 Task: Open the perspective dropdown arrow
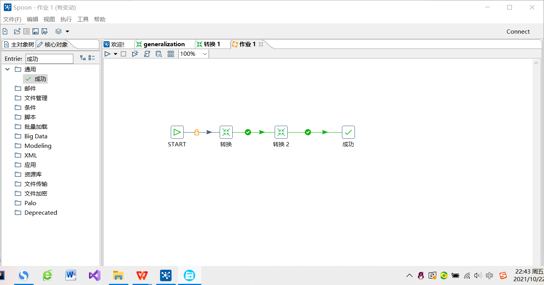[x=67, y=31]
